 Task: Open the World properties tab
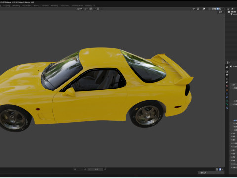[x=227, y=86]
